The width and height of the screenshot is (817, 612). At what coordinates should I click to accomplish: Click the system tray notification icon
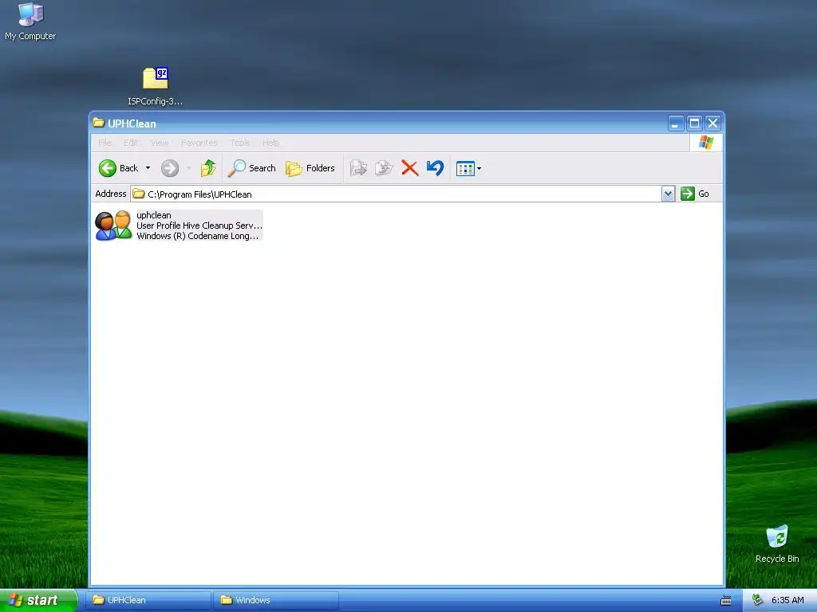(757, 600)
